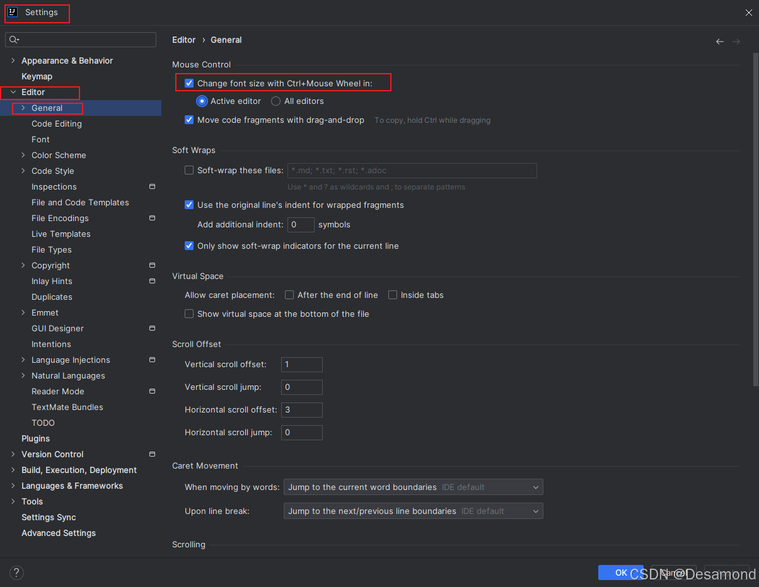Click Editor in the breadcrumb
Screen dimensions: 759x587
point(184,40)
